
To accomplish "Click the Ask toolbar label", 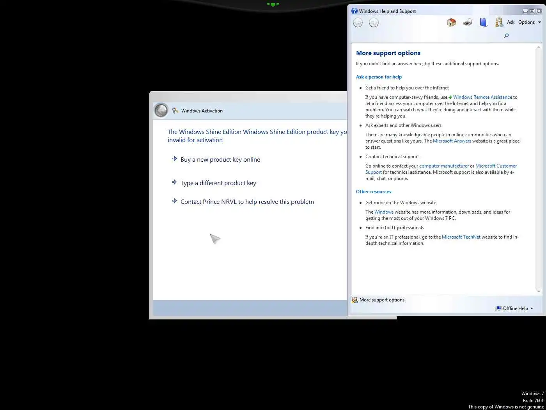I will pos(511,22).
